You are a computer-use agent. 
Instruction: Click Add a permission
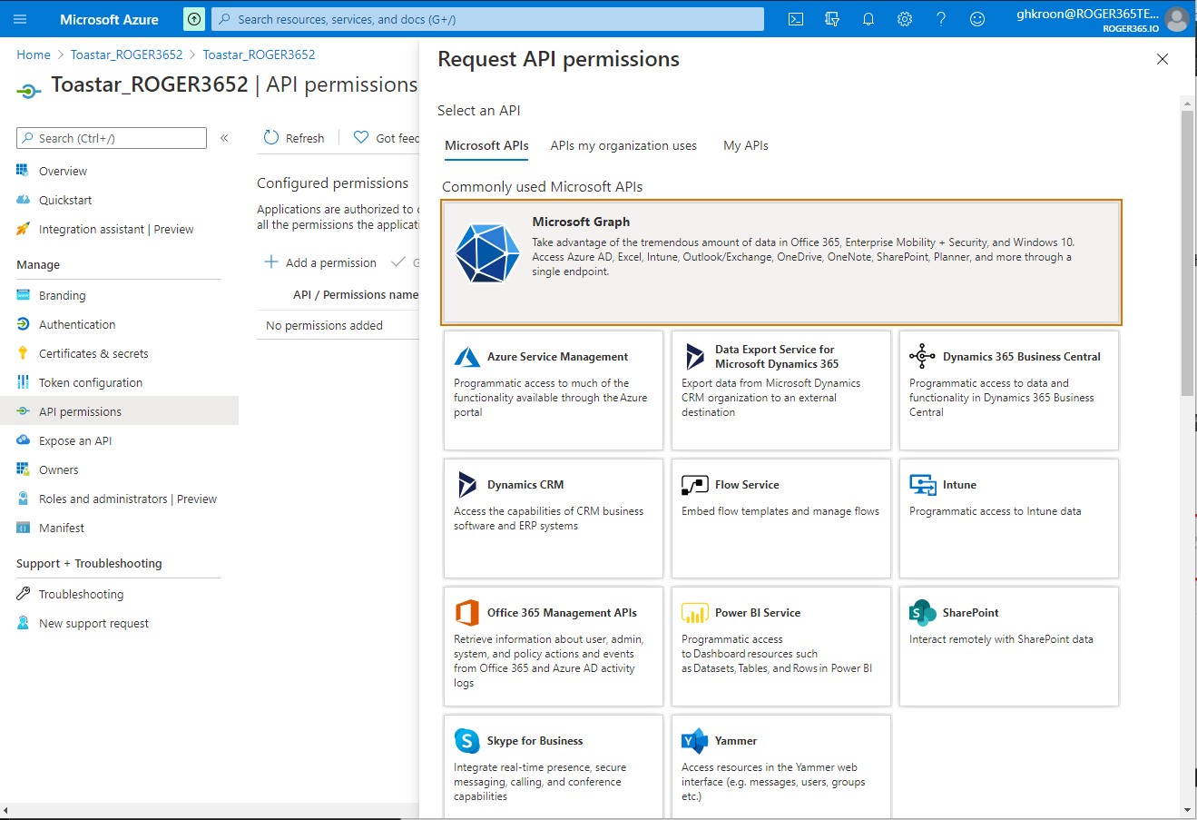tap(320, 262)
